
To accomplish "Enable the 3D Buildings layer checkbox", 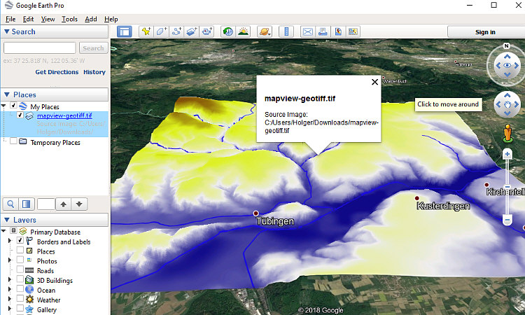I will point(20,279).
